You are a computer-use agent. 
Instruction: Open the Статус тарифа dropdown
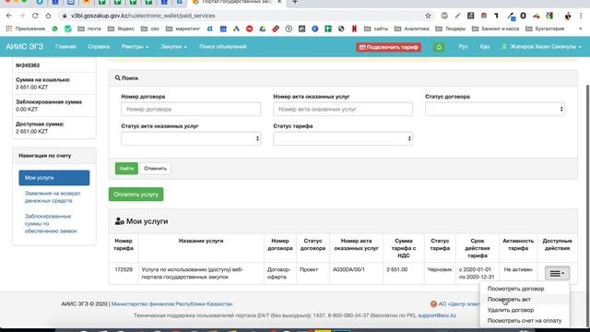[x=343, y=138]
